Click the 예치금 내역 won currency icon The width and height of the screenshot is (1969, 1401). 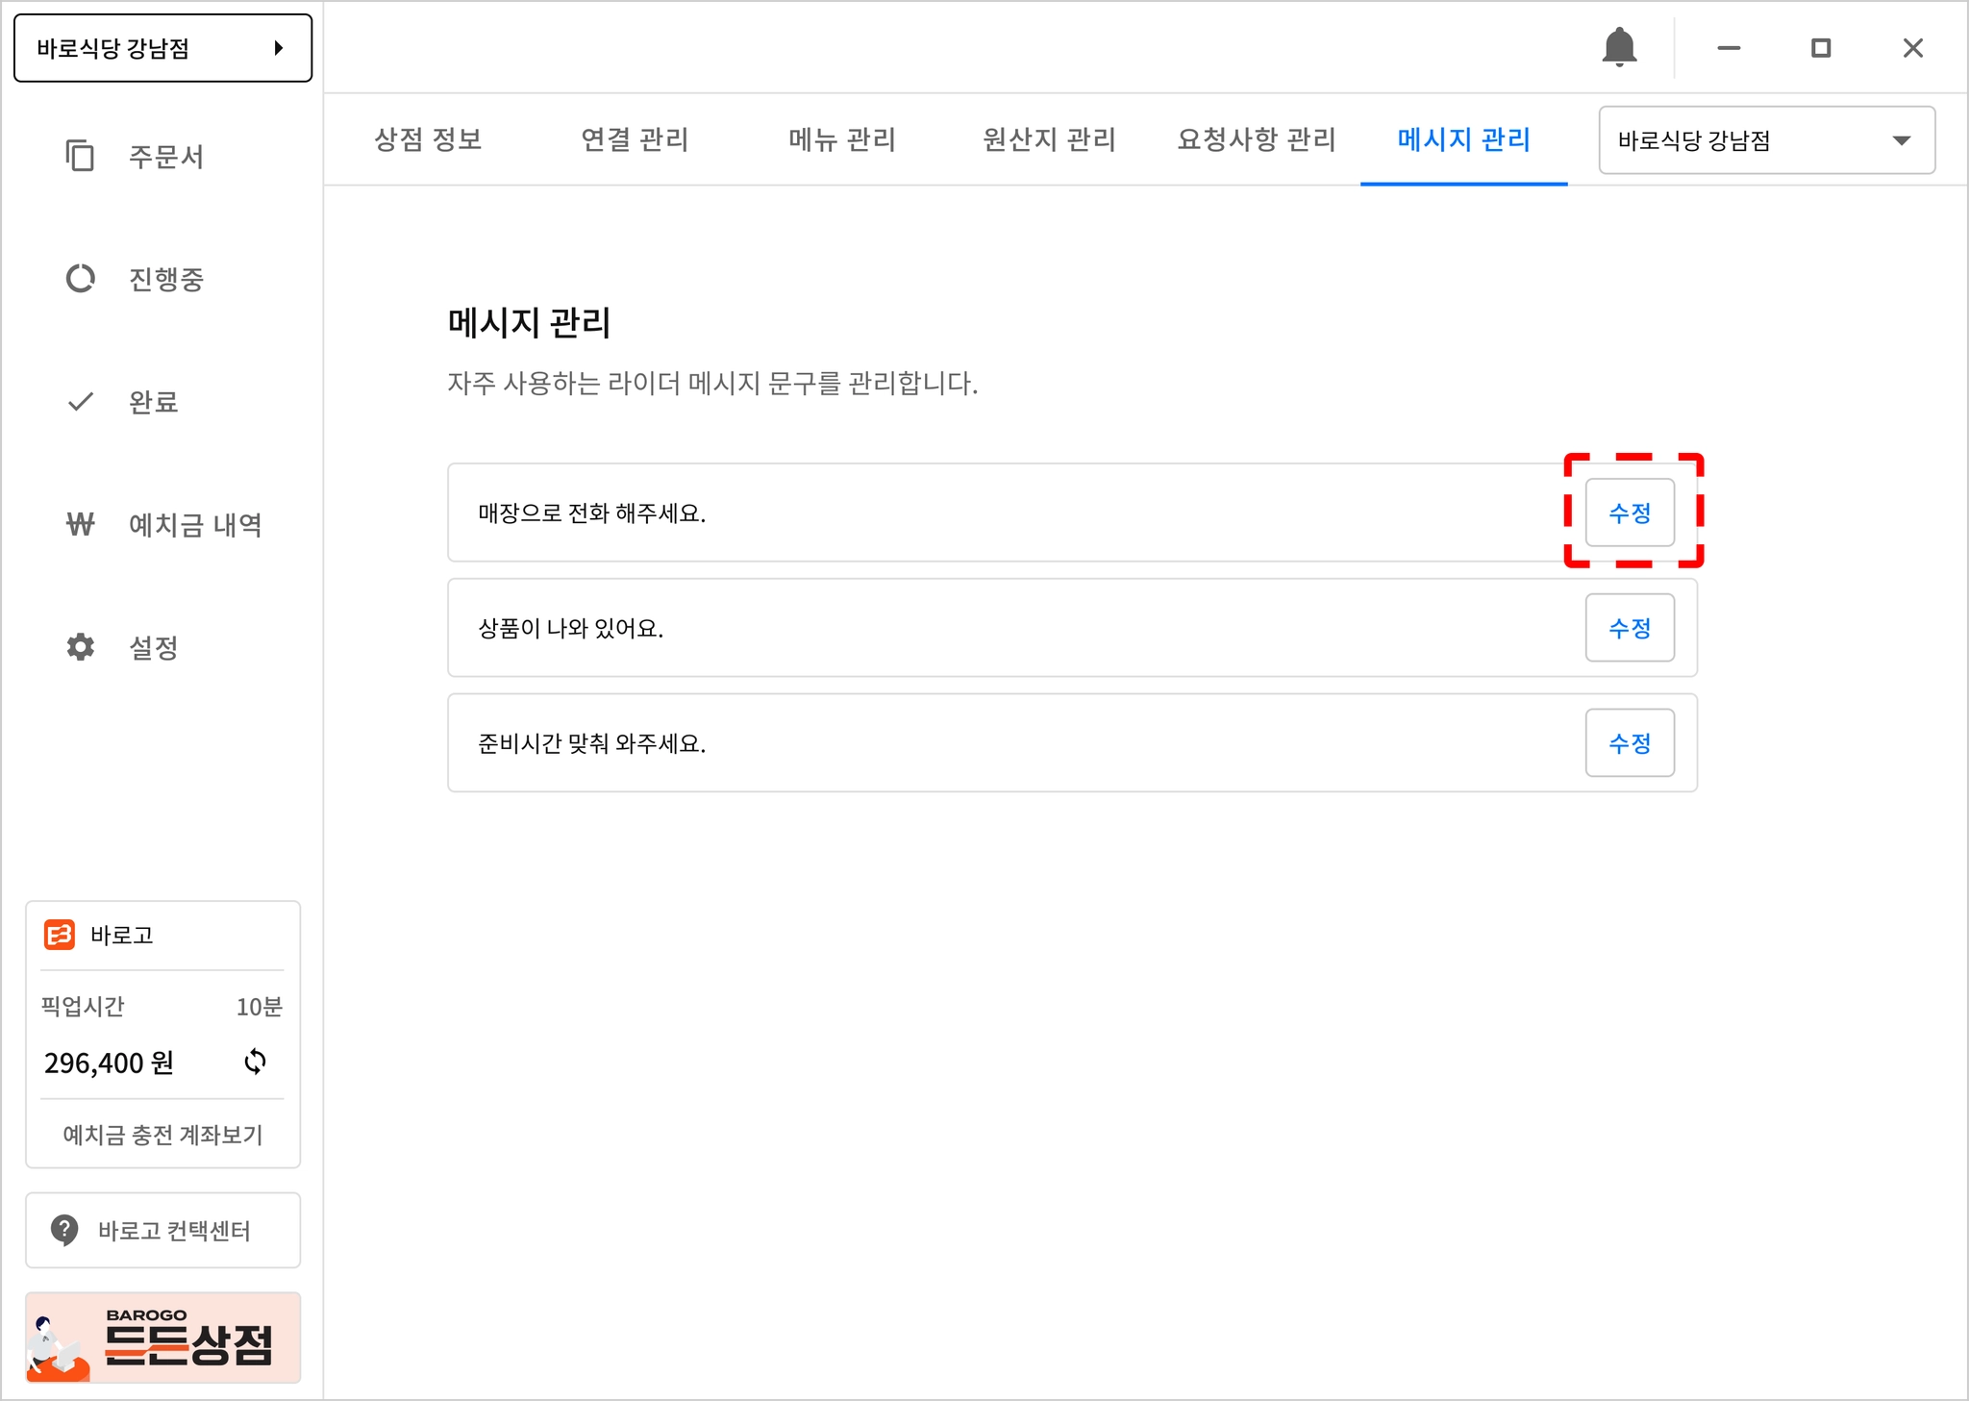coord(80,524)
